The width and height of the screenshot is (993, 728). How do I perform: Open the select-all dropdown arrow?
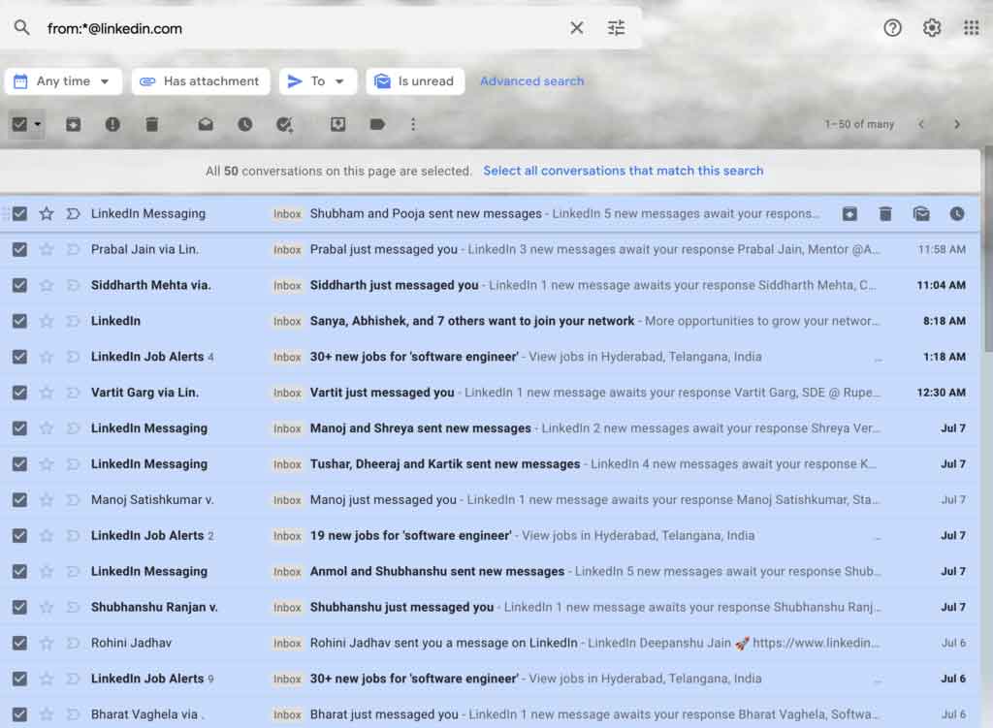tap(38, 124)
